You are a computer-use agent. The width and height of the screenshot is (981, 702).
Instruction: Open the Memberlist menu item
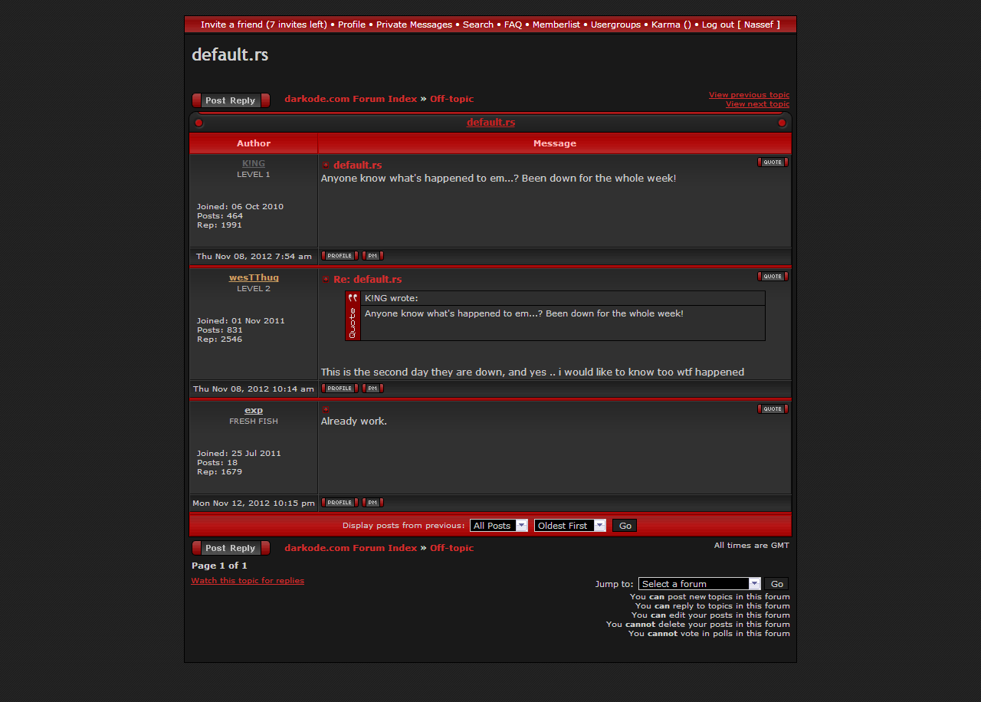[x=556, y=25]
